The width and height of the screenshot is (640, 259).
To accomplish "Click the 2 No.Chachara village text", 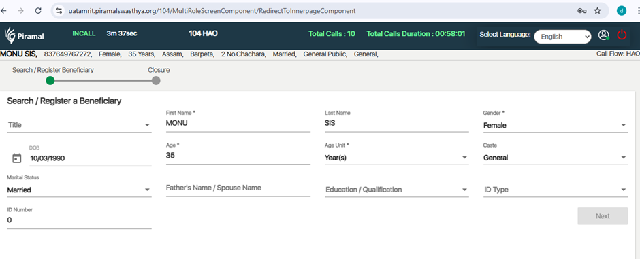I will (x=244, y=54).
